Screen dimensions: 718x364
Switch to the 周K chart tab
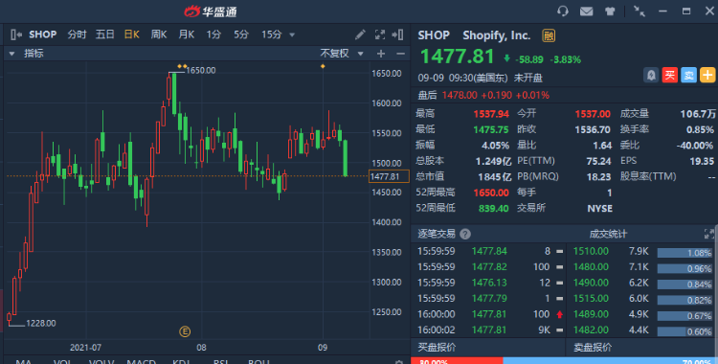(159, 34)
